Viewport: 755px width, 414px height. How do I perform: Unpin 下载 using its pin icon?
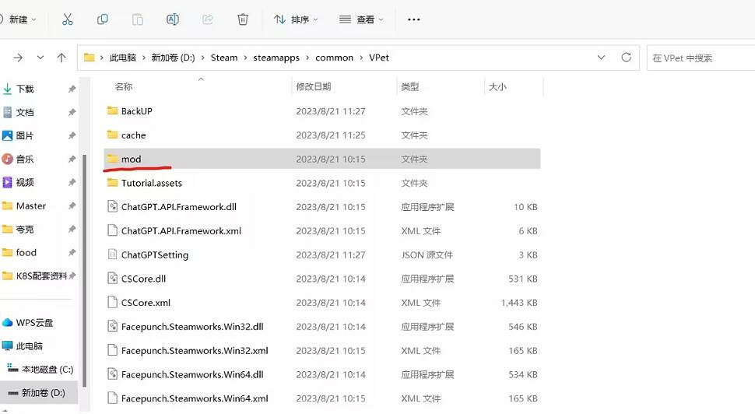tap(72, 89)
